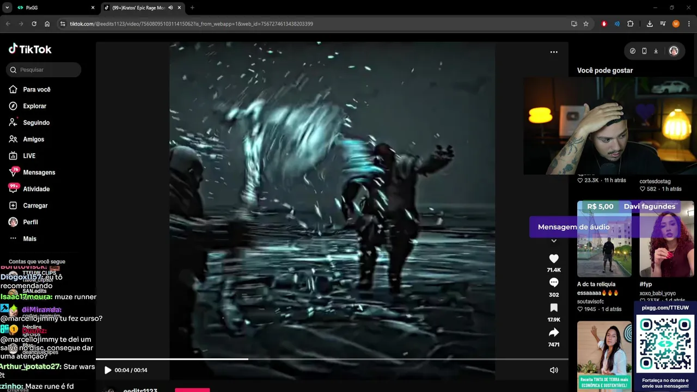Open the Carregar upload page
This screenshot has height=392, width=697.
pos(28,205)
